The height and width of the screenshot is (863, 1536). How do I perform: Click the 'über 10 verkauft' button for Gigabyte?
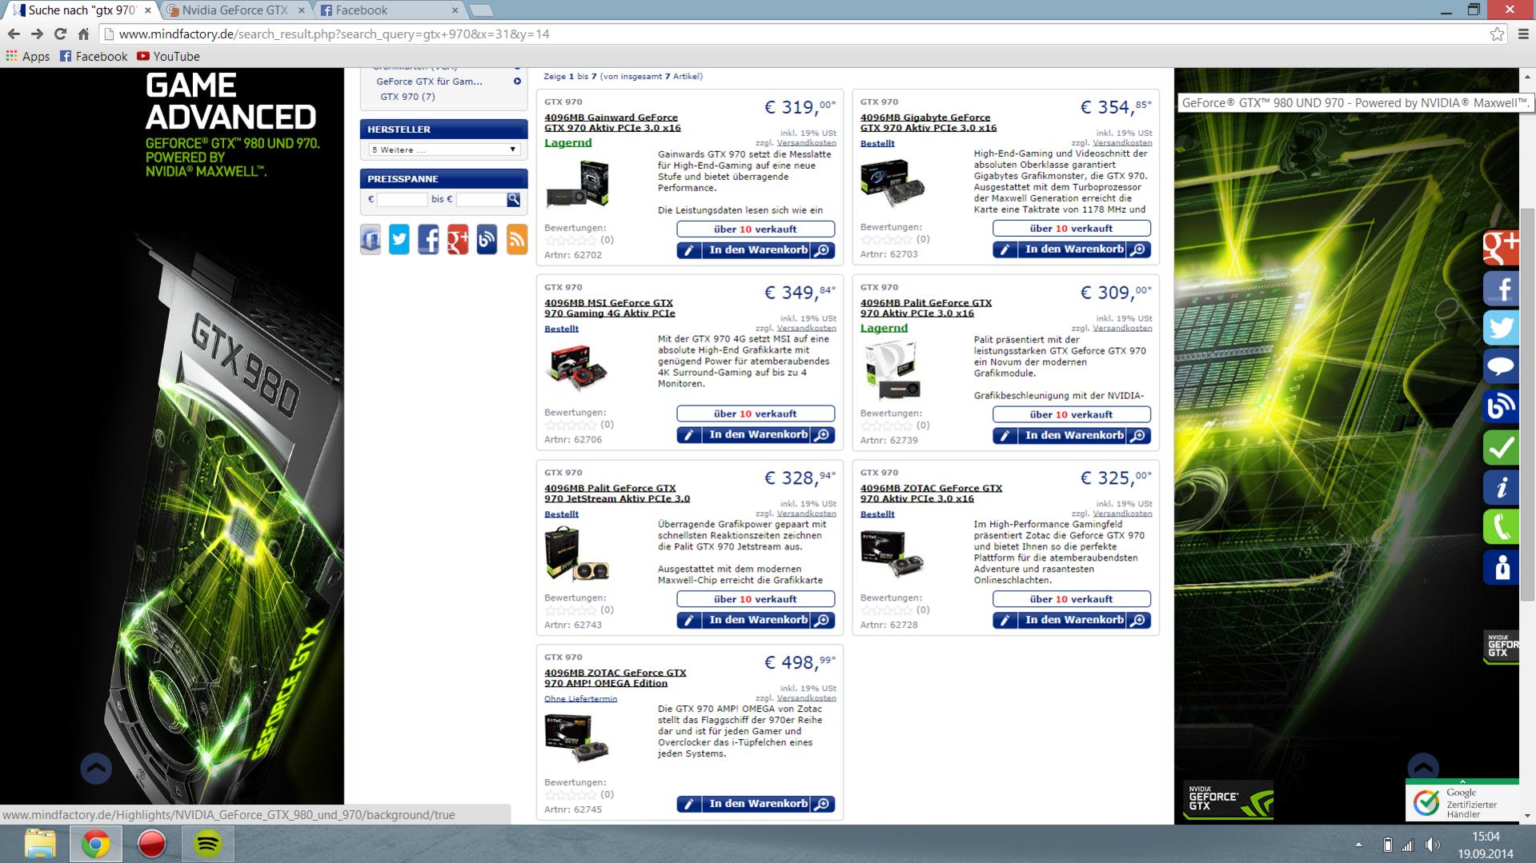(x=1071, y=229)
